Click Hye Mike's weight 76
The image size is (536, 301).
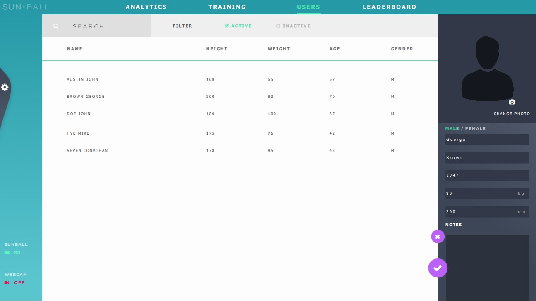[270, 133]
